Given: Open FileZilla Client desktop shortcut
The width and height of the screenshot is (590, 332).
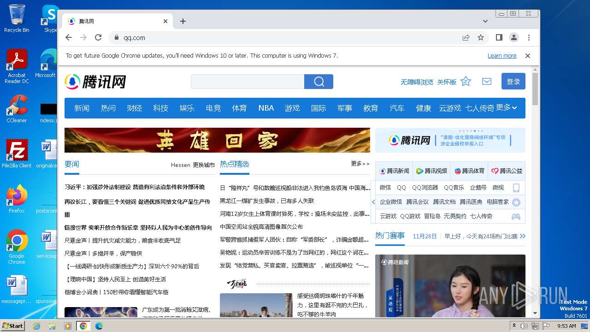Looking at the screenshot, I should click(x=17, y=154).
